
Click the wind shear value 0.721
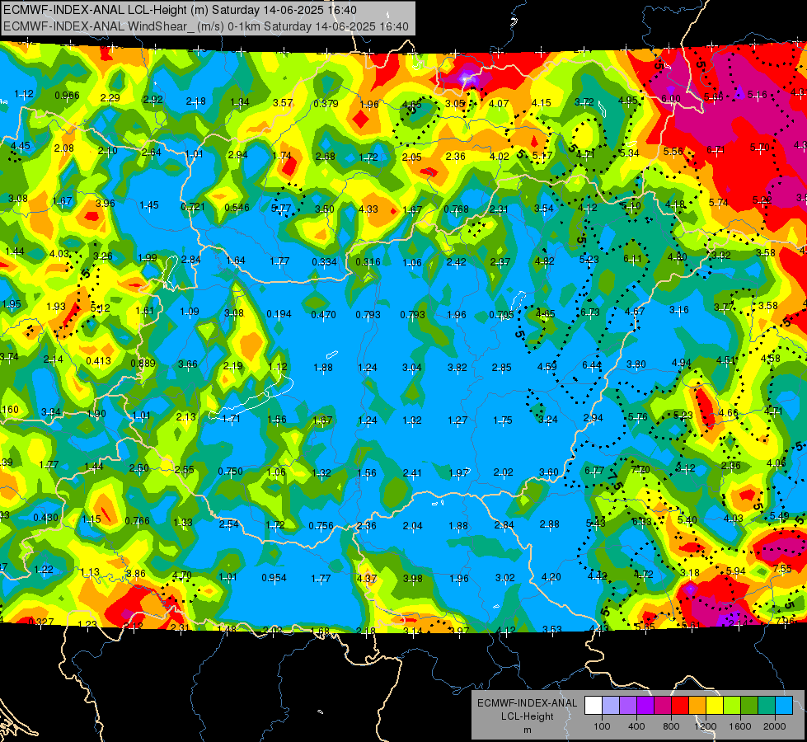[x=193, y=207]
